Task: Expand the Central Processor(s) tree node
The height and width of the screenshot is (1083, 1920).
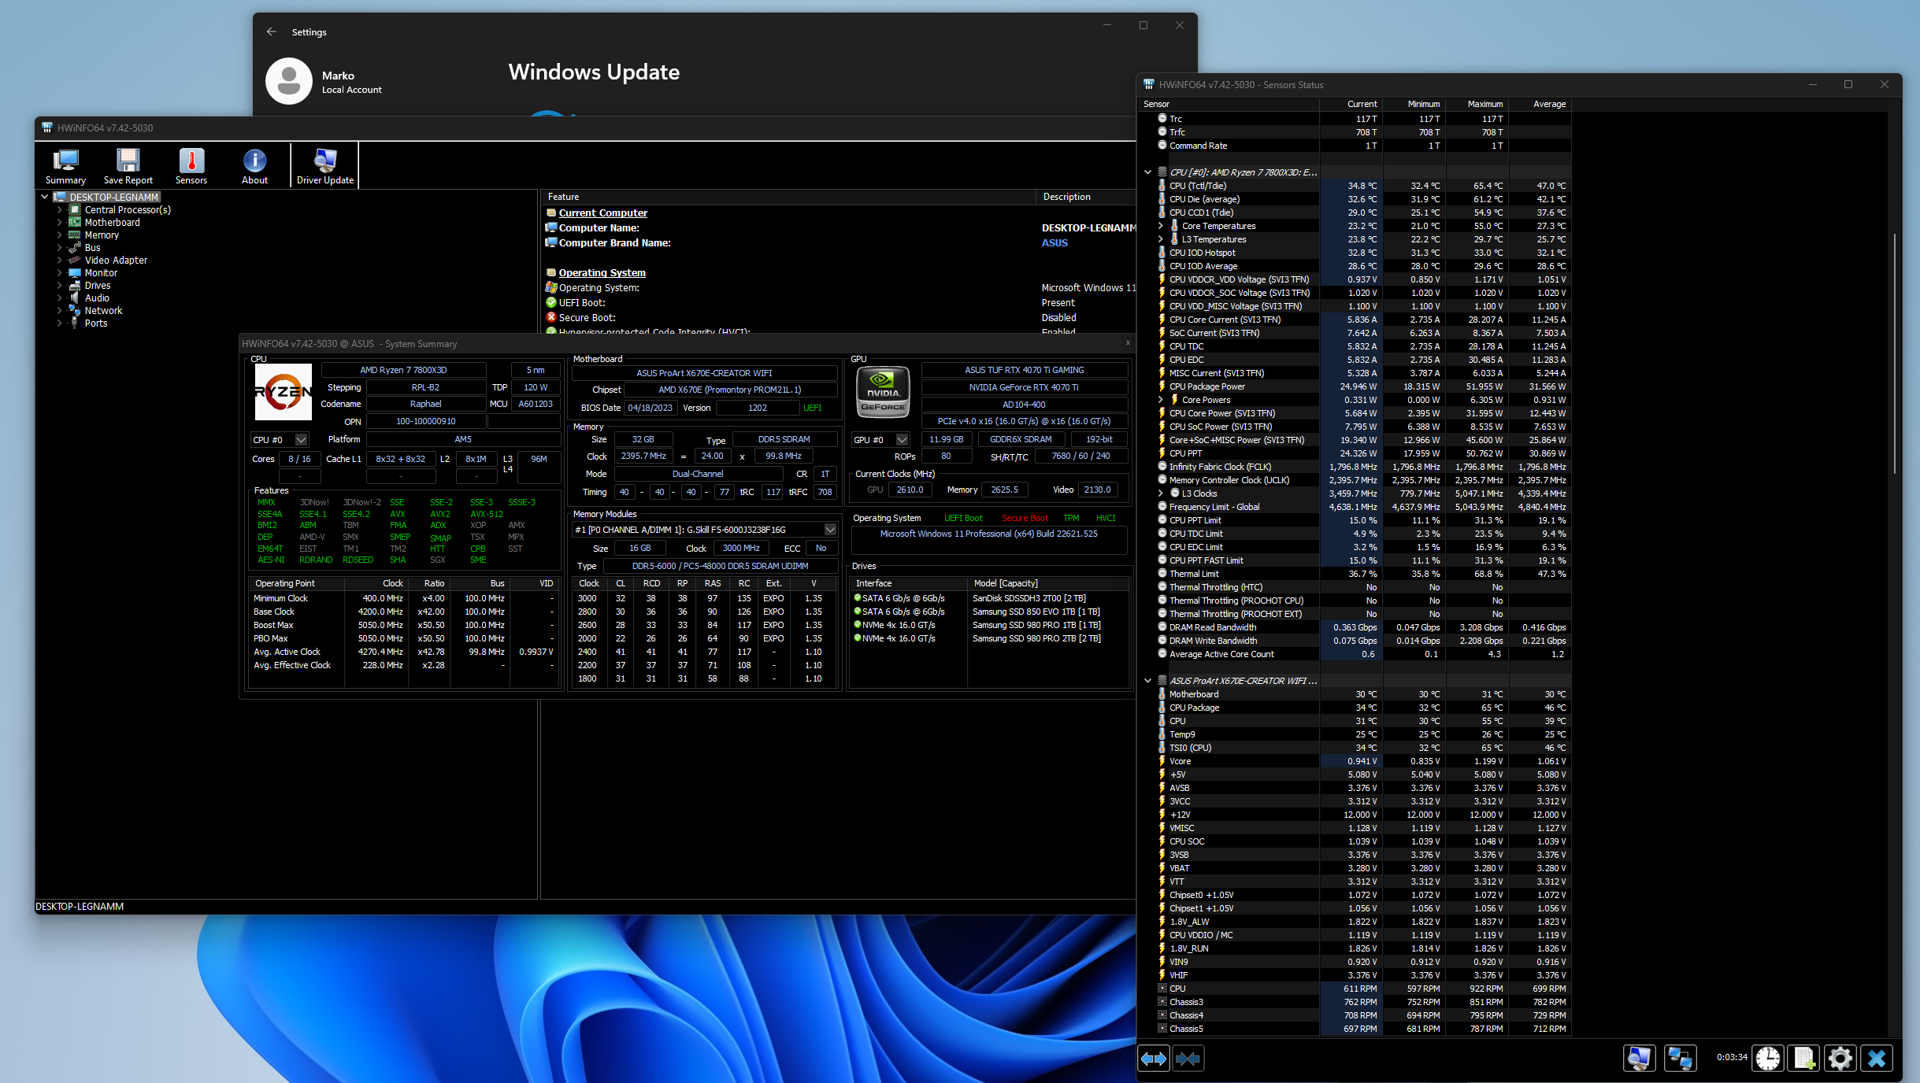Action: pyautogui.click(x=59, y=210)
